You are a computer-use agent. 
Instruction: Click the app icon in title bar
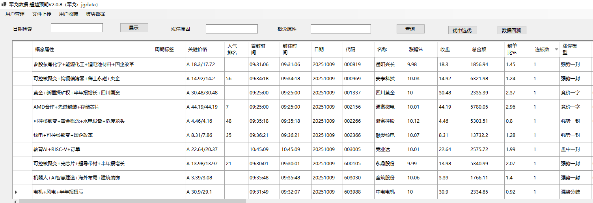[4, 4]
